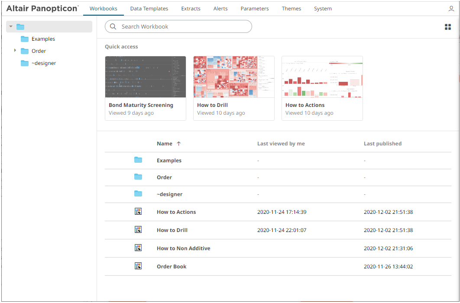Image resolution: width=460 pixels, height=303 pixels.
Task: Switch to grid view of workbooks
Action: 447,26
